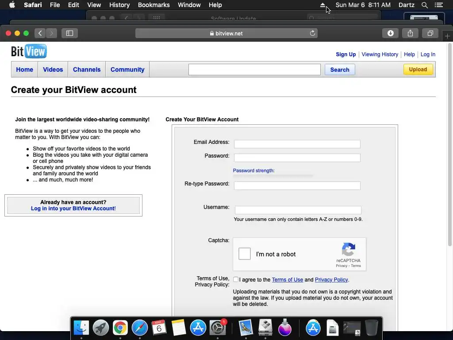Click the Dartz user name in menu bar
The width and height of the screenshot is (453, 340).
coord(406,5)
